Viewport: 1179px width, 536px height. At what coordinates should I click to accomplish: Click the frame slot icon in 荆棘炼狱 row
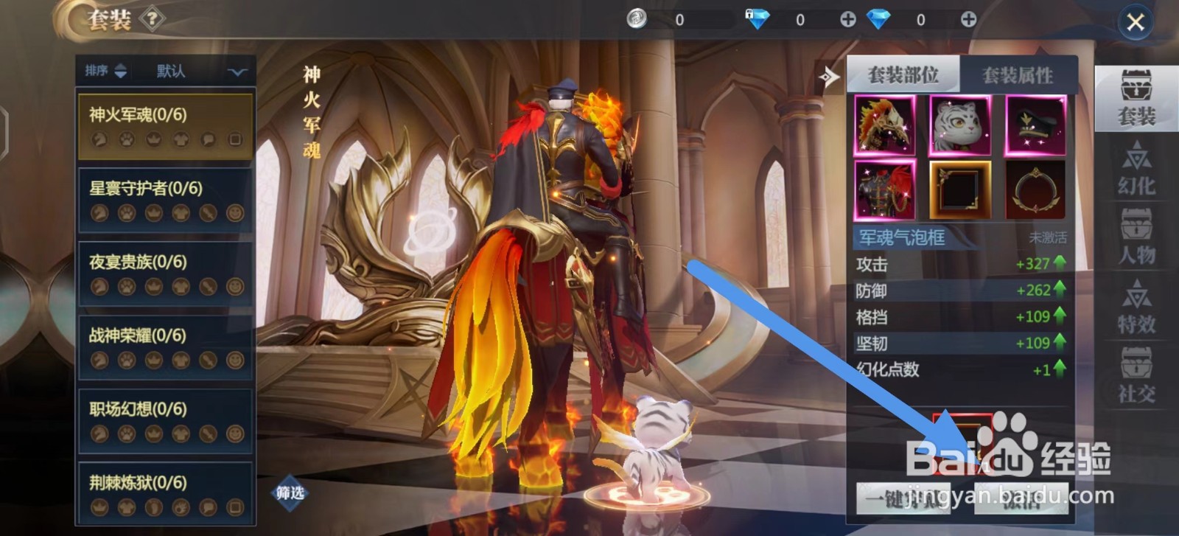235,507
